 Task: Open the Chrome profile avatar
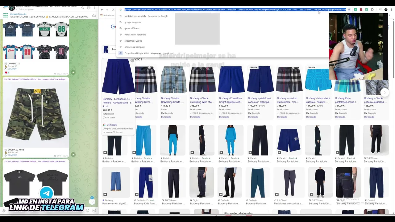tap(386, 10)
